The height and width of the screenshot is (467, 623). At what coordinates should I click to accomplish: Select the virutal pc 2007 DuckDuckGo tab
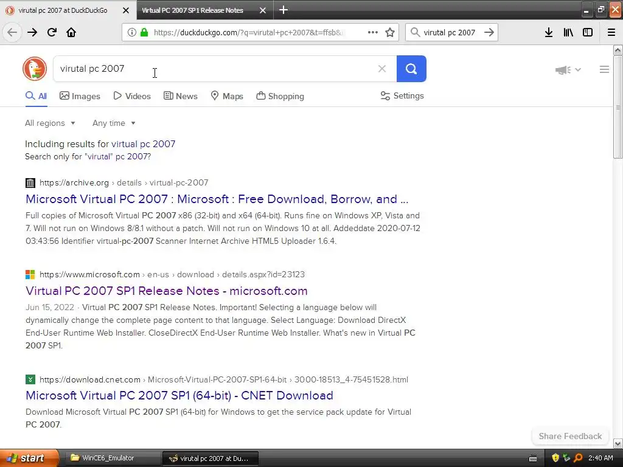click(63, 10)
